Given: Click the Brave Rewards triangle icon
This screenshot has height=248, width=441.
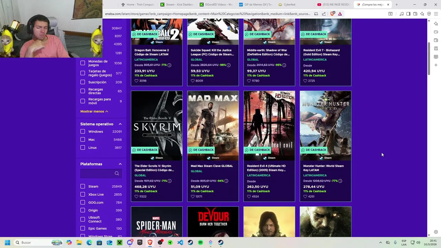Looking at the screenshot, I should [340, 14].
